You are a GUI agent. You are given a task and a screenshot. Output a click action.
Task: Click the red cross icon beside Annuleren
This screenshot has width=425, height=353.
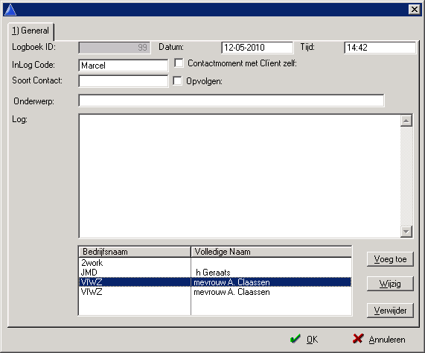click(358, 339)
